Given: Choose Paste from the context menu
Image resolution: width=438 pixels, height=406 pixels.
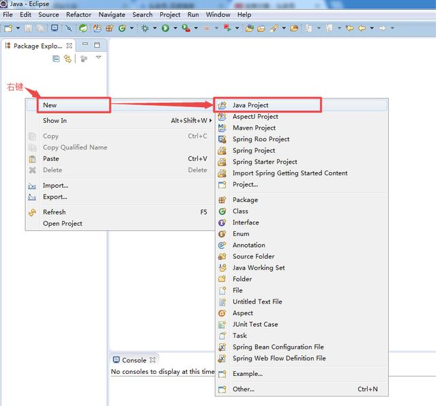Looking at the screenshot, I should click(x=120, y=159).
